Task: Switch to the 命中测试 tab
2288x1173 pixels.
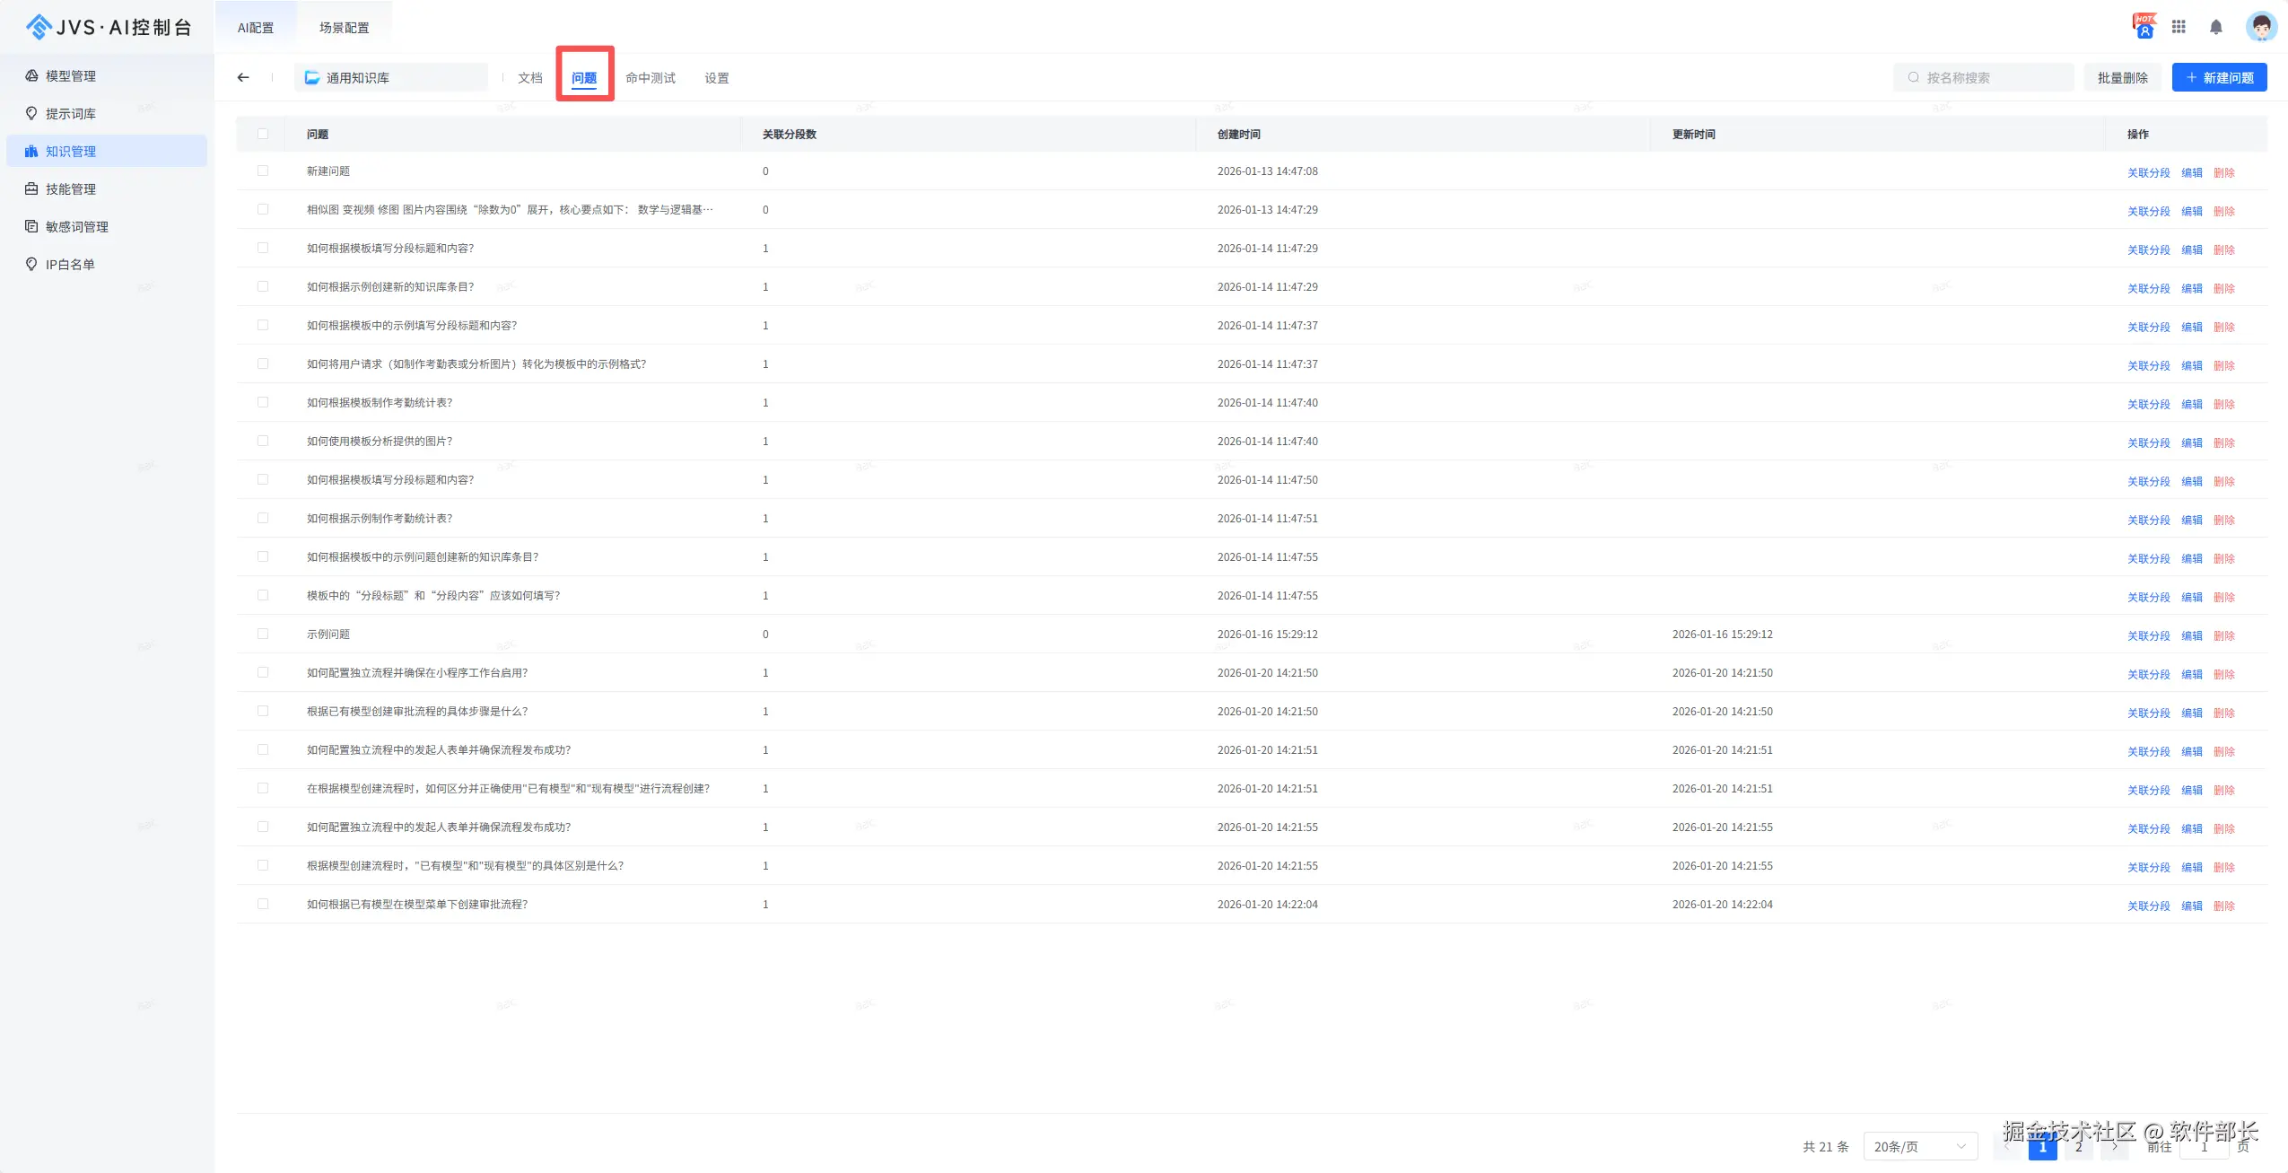Action: coord(651,78)
